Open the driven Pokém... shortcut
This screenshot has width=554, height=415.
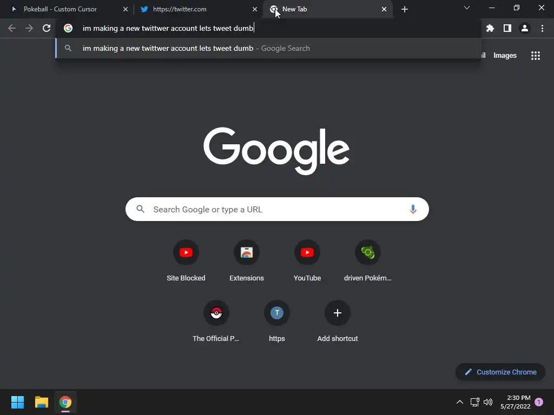coord(368,261)
